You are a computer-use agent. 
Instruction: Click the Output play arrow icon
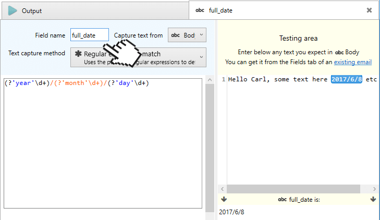13,10
